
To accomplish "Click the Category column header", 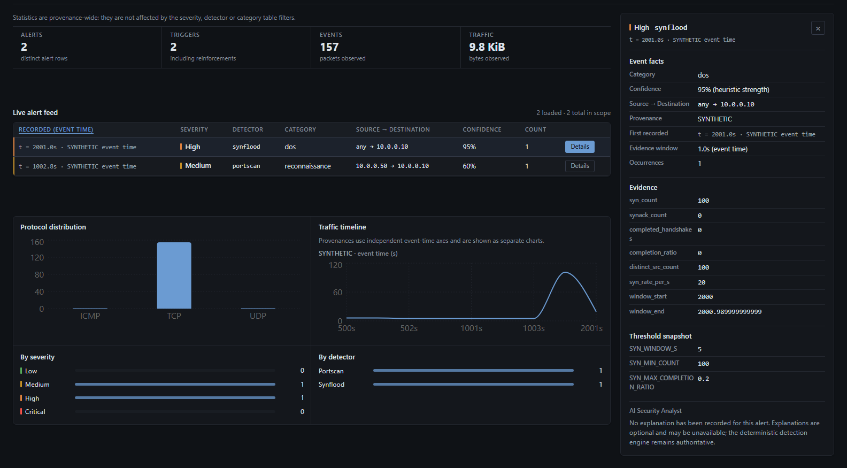I will [x=300, y=129].
